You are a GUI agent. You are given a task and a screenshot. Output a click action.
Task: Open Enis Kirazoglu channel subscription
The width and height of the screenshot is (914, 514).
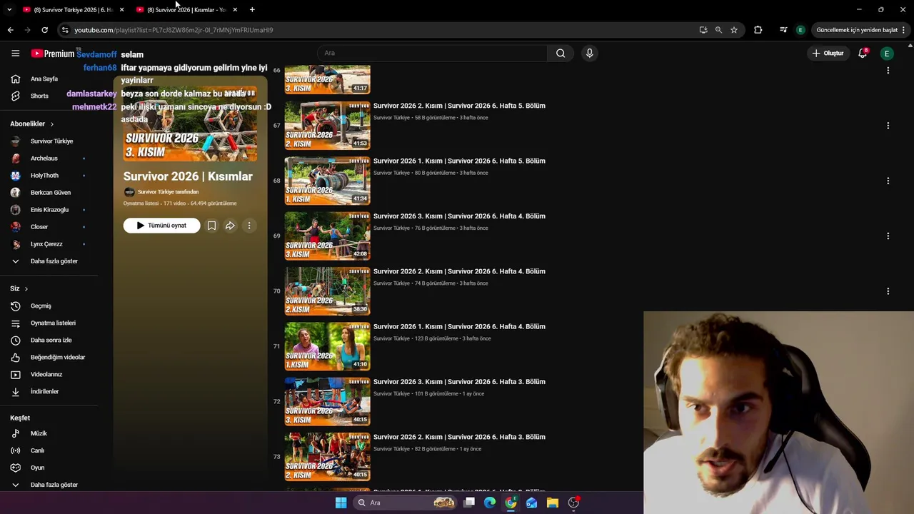pos(49,209)
